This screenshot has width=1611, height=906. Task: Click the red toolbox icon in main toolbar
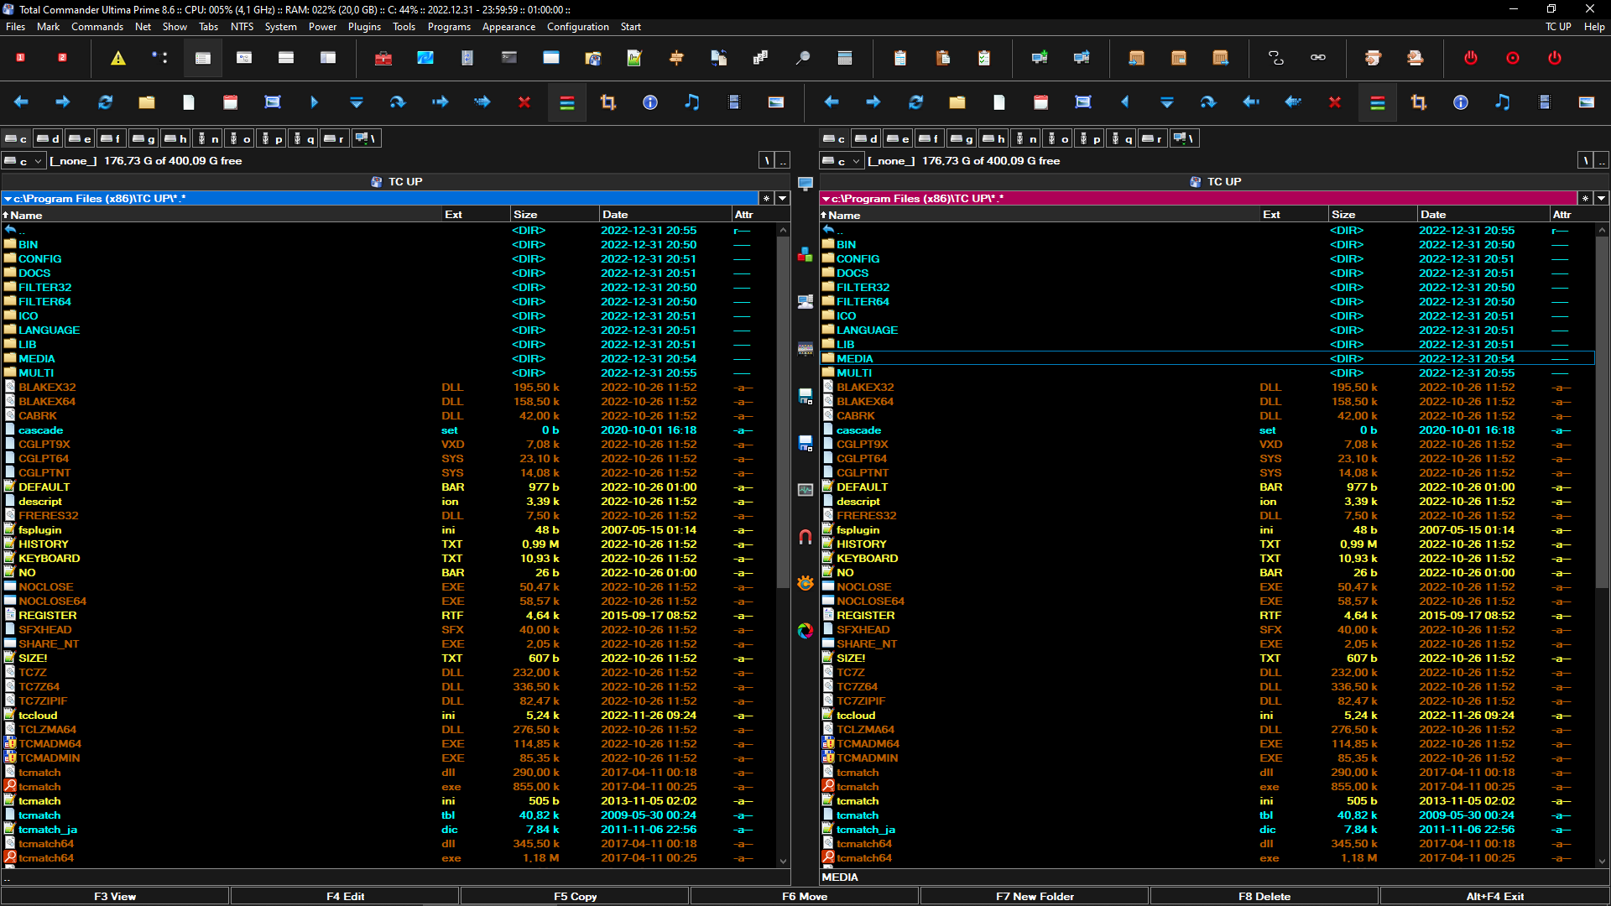tap(383, 58)
